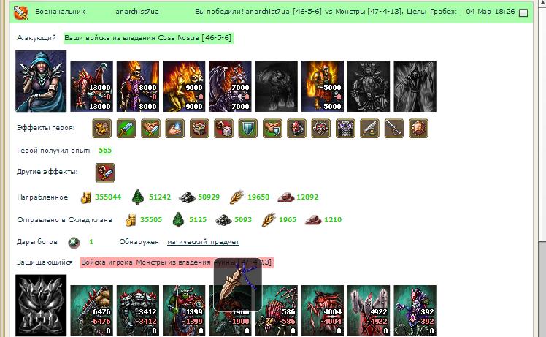Click the fist with sword icon under Другие эффекты
Image resolution: width=546 pixels, height=337 pixels.
[x=105, y=173]
